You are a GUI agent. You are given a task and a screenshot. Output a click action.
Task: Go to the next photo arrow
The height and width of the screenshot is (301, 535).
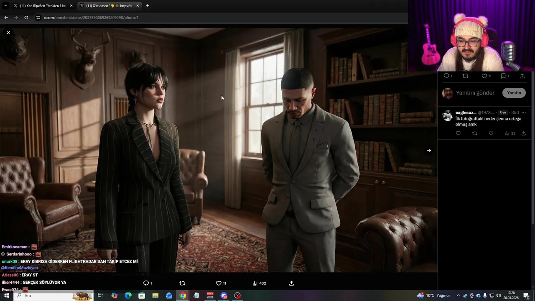point(429,150)
